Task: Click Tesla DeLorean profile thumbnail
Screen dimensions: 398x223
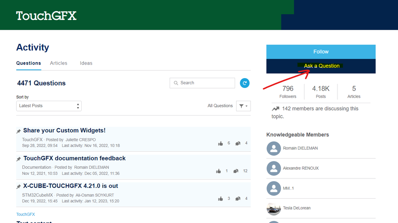Action: click(274, 208)
